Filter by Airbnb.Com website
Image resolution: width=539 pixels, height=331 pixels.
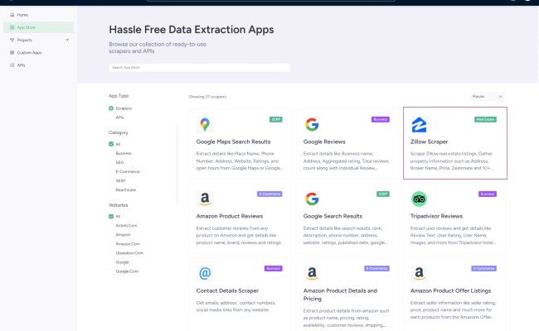click(x=126, y=225)
